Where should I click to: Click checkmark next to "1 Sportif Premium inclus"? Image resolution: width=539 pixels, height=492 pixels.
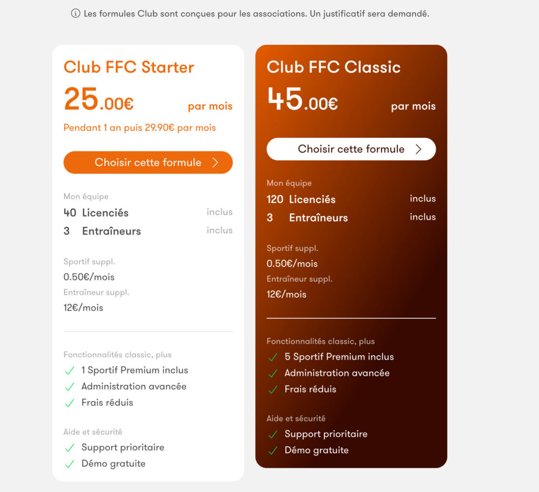pos(69,371)
